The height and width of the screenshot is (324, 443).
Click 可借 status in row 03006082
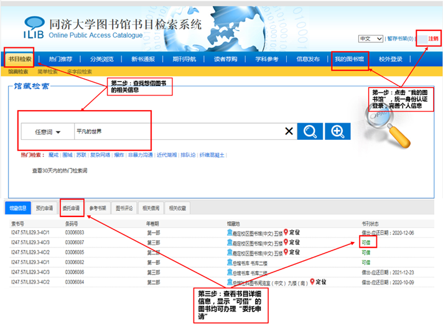click(366, 262)
